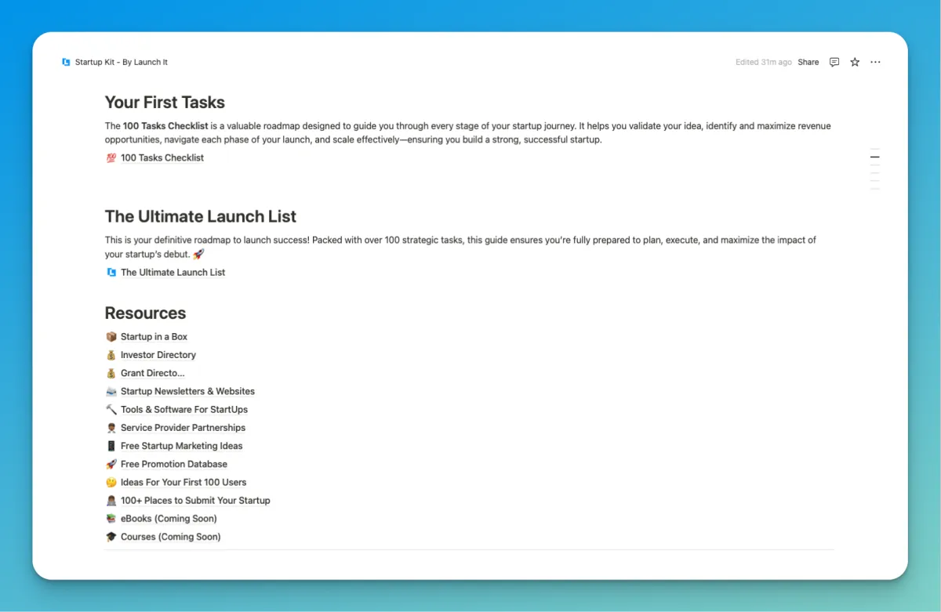
Task: Open Service Provider Partnerships link
Action: 183,428
